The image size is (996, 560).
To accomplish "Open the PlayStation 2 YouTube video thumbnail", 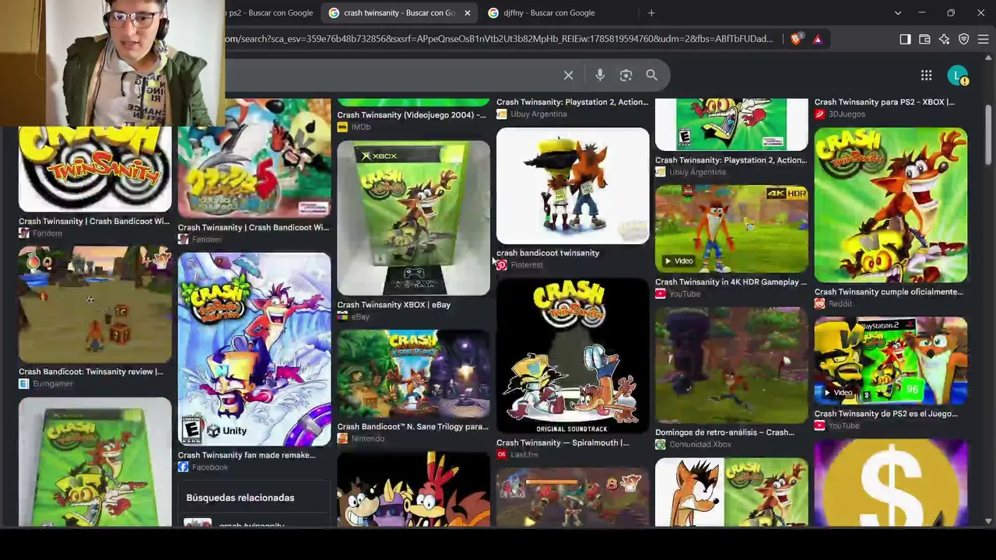I will (891, 361).
